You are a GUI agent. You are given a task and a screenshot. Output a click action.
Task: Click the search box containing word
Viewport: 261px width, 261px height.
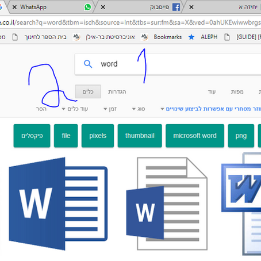coord(168,64)
